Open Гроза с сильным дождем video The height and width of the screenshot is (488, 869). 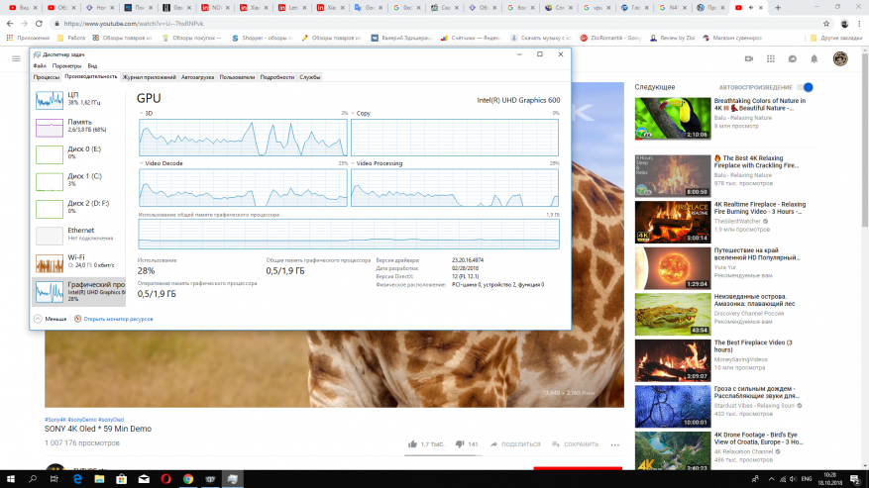[672, 407]
